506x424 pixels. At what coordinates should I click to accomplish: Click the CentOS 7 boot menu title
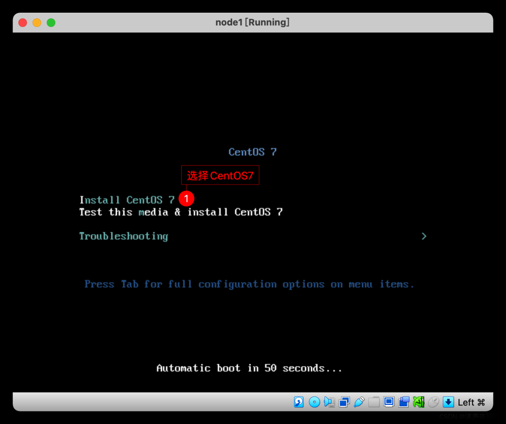pyautogui.click(x=252, y=152)
